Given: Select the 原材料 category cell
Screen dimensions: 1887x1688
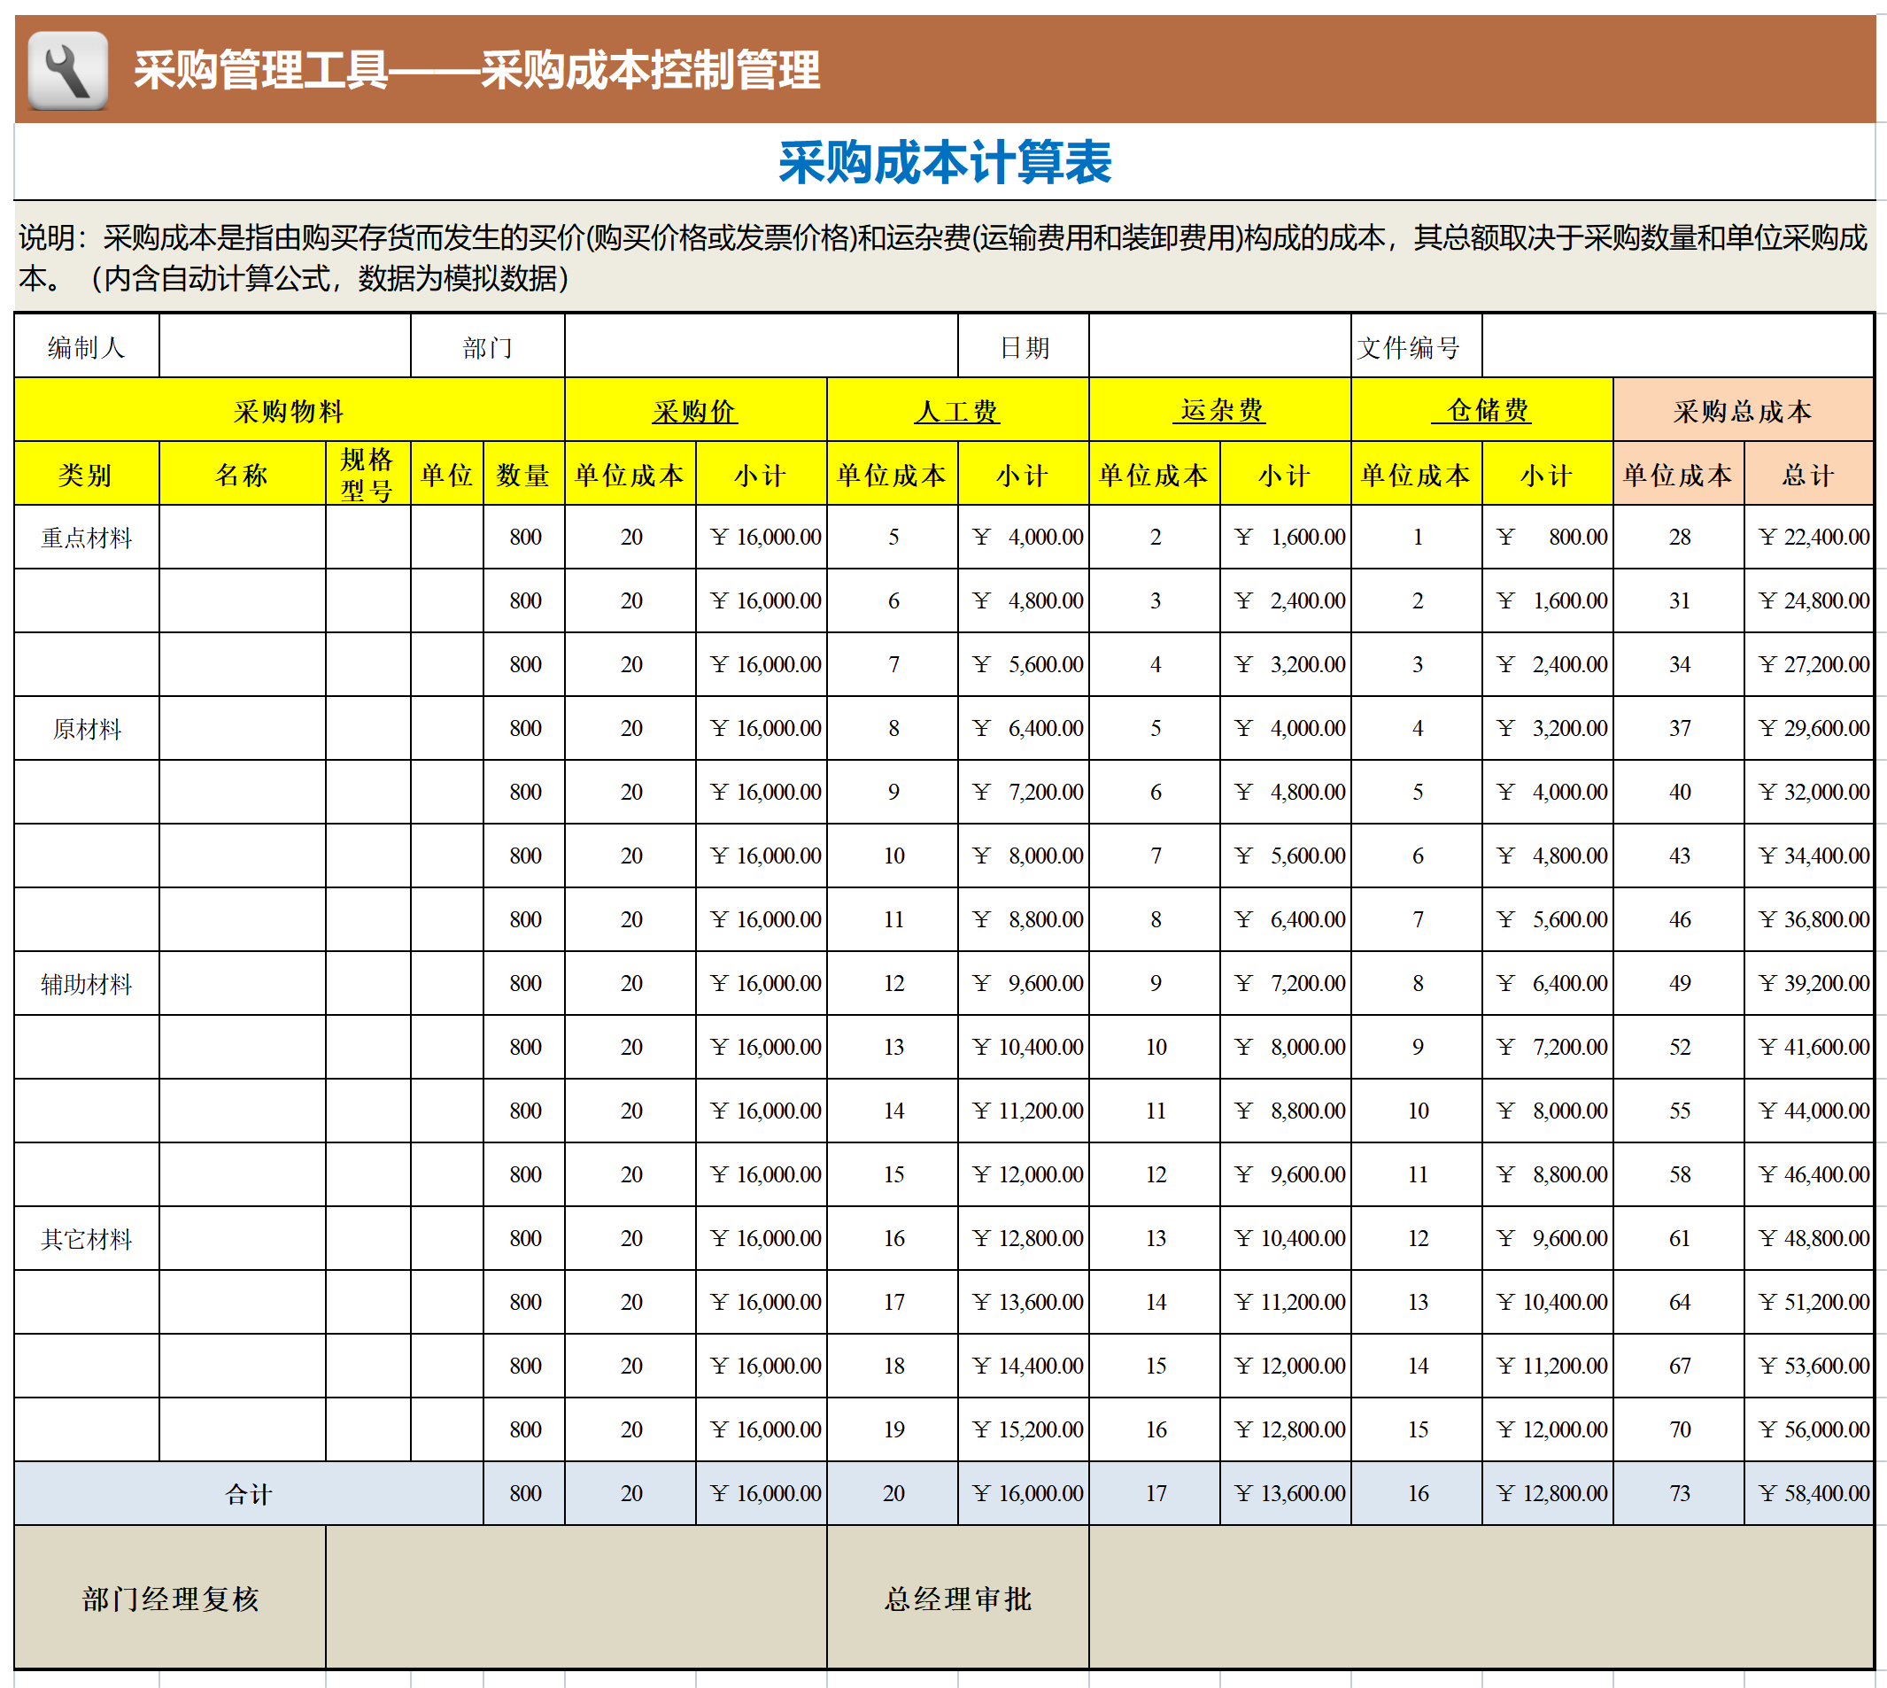Looking at the screenshot, I should pos(86,728).
